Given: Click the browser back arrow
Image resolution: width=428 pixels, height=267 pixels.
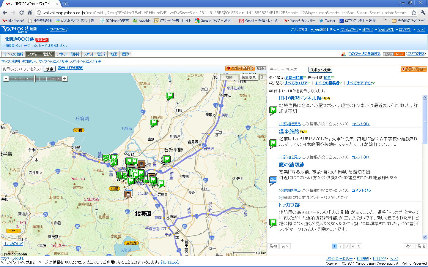Looking at the screenshot, I should [x=5, y=12].
